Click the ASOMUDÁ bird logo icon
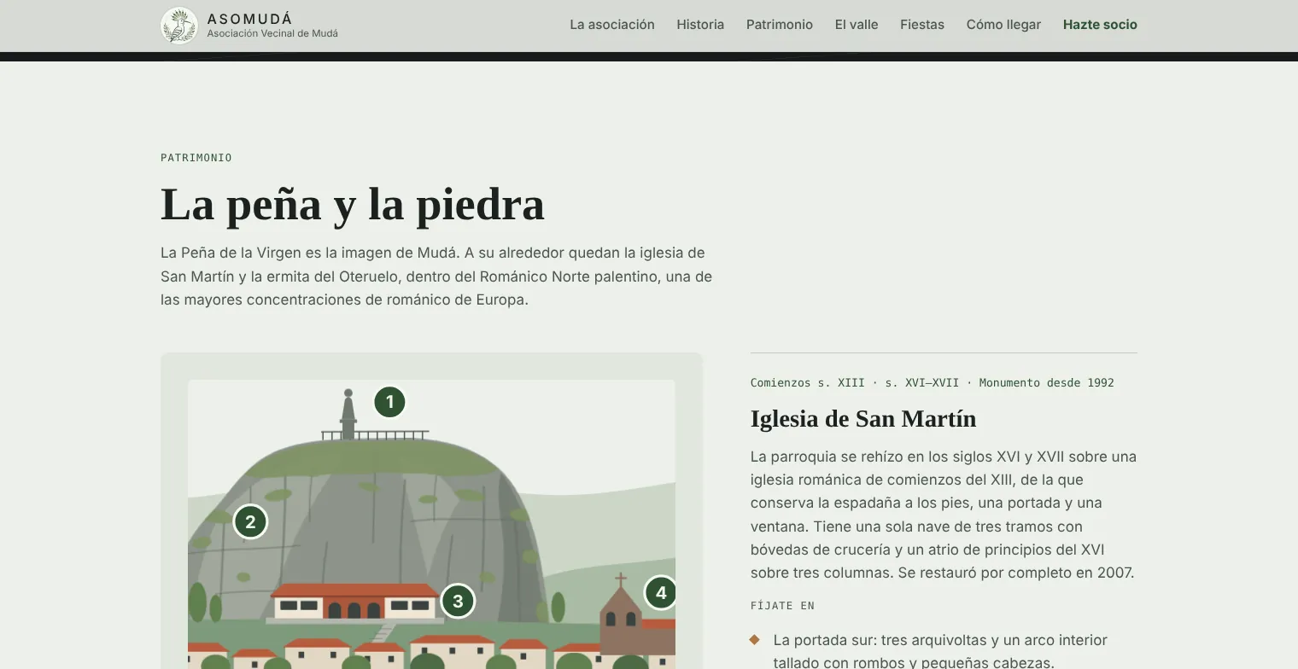This screenshot has height=669, width=1298. coord(179,26)
